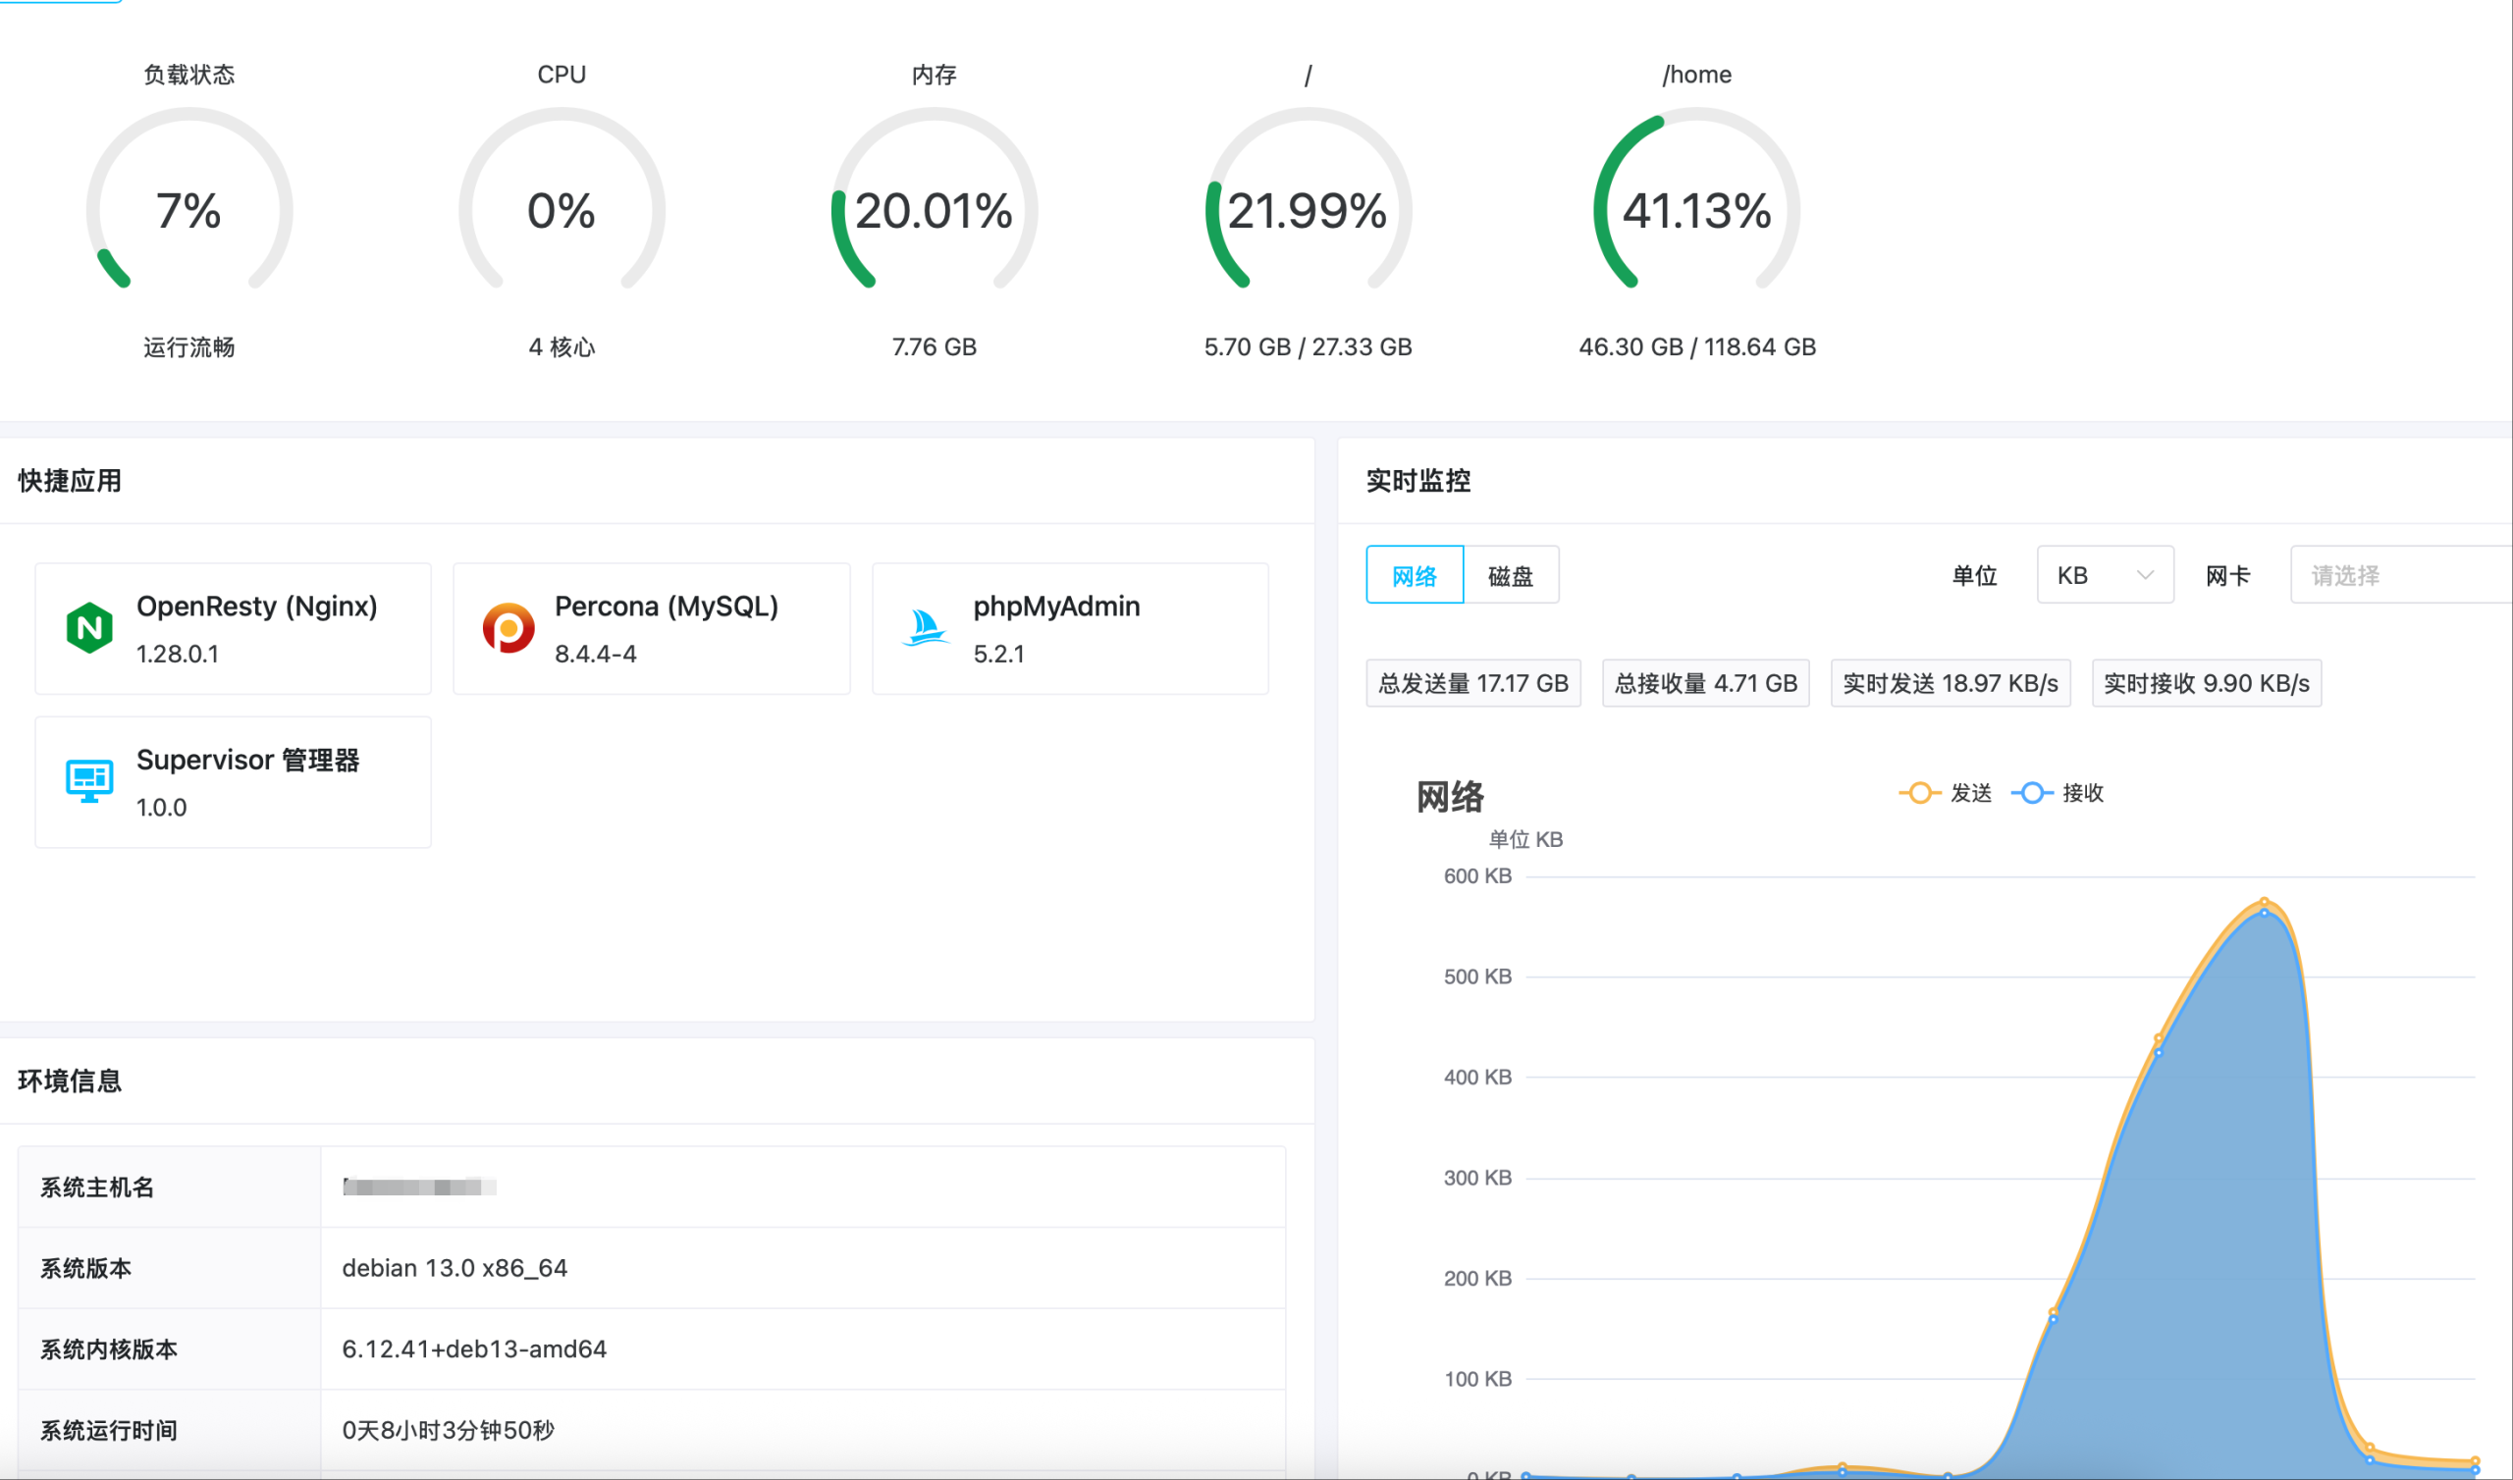Toggle the 发送 legend marker in chart

click(1919, 793)
